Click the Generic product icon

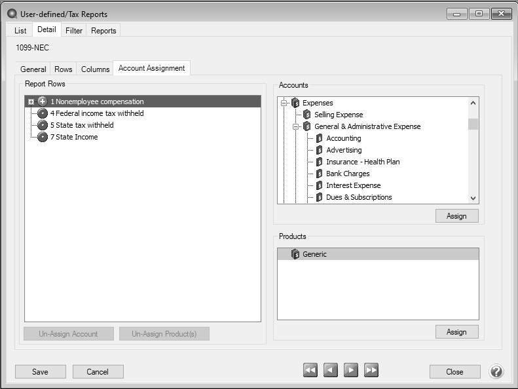coord(295,254)
